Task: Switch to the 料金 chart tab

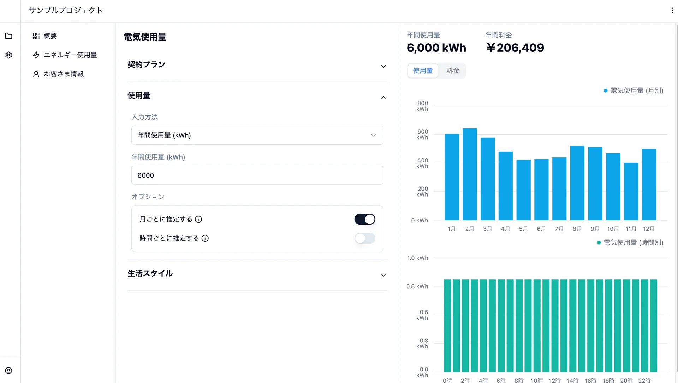Action: pyautogui.click(x=453, y=71)
